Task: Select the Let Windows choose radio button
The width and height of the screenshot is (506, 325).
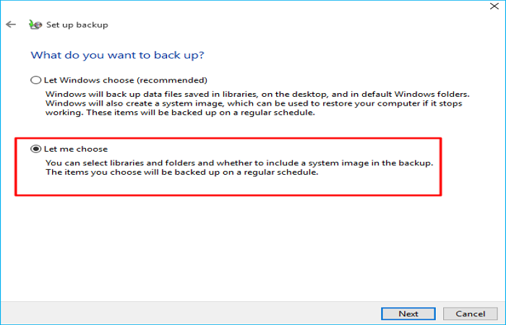Action: pos(35,80)
